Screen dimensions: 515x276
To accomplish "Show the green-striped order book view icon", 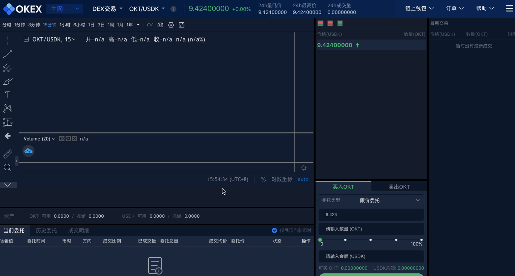I will pos(340,23).
